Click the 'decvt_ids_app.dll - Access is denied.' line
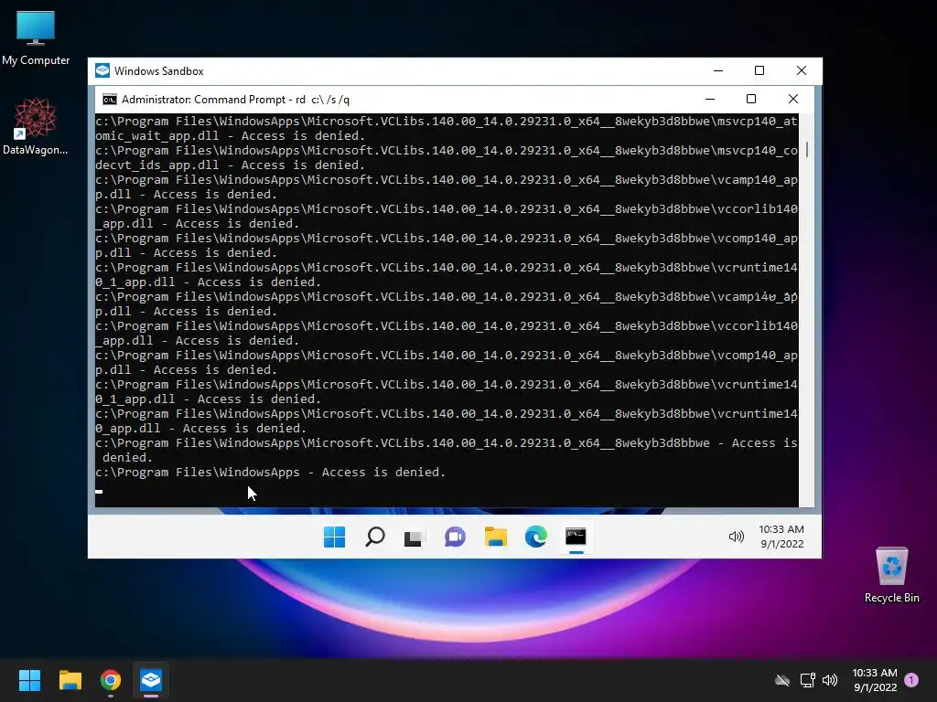The image size is (937, 702). 230,165
